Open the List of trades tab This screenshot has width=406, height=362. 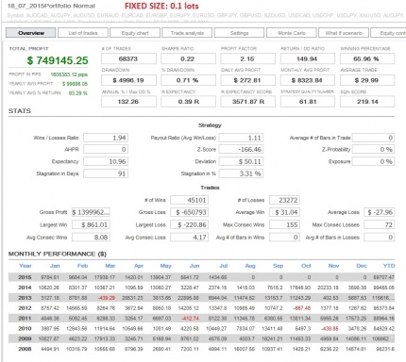pyautogui.click(x=83, y=33)
